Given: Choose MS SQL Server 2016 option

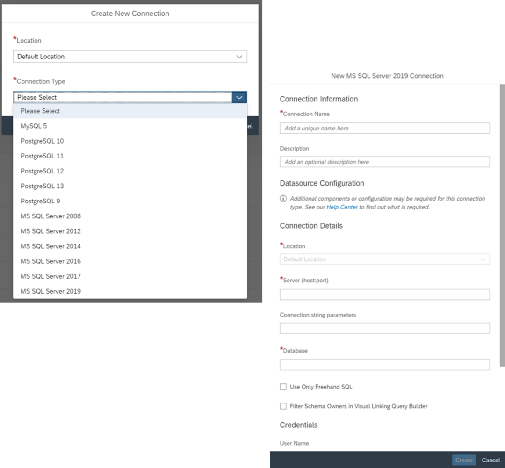Looking at the screenshot, I should tap(130, 261).
